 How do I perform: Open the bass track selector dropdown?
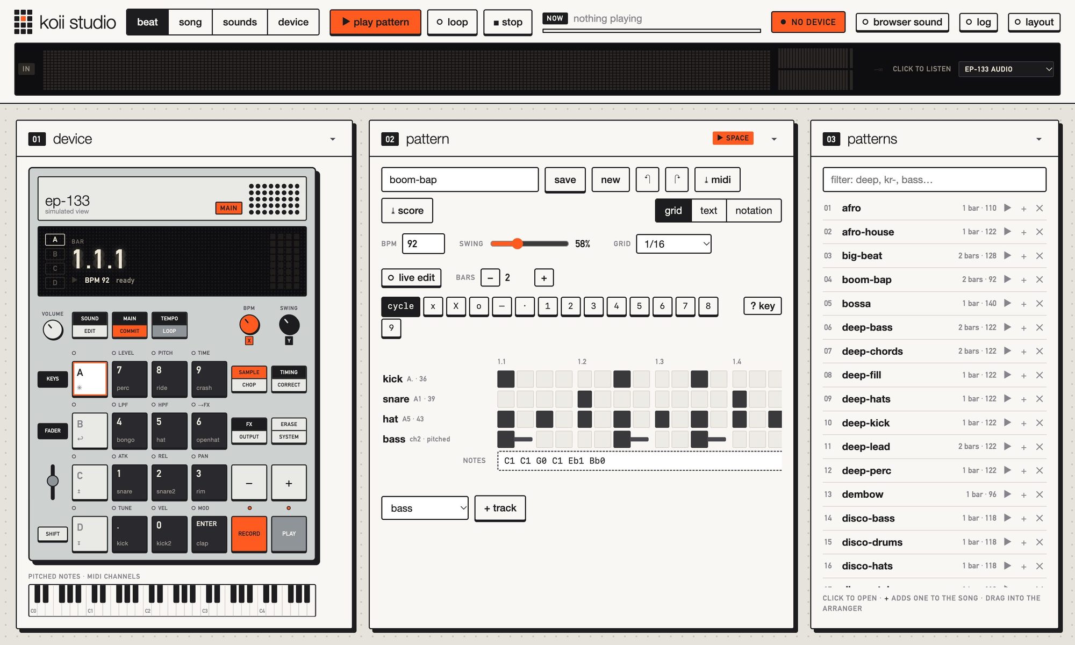click(x=425, y=508)
